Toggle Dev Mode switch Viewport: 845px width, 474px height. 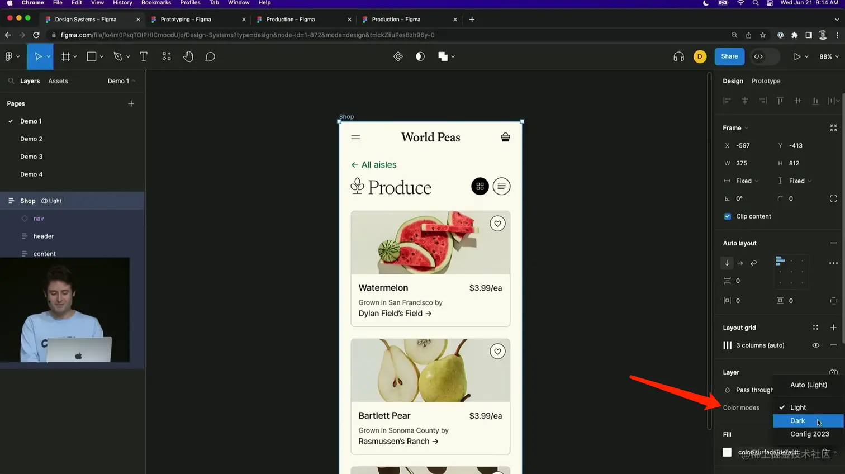pyautogui.click(x=765, y=56)
